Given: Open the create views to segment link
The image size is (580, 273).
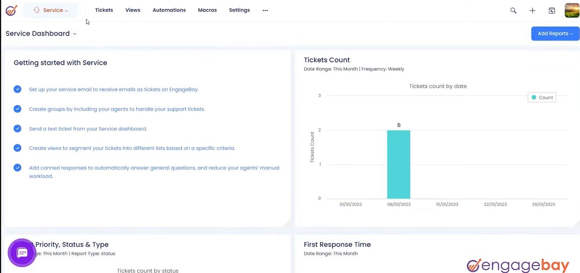Looking at the screenshot, I should pos(132,148).
